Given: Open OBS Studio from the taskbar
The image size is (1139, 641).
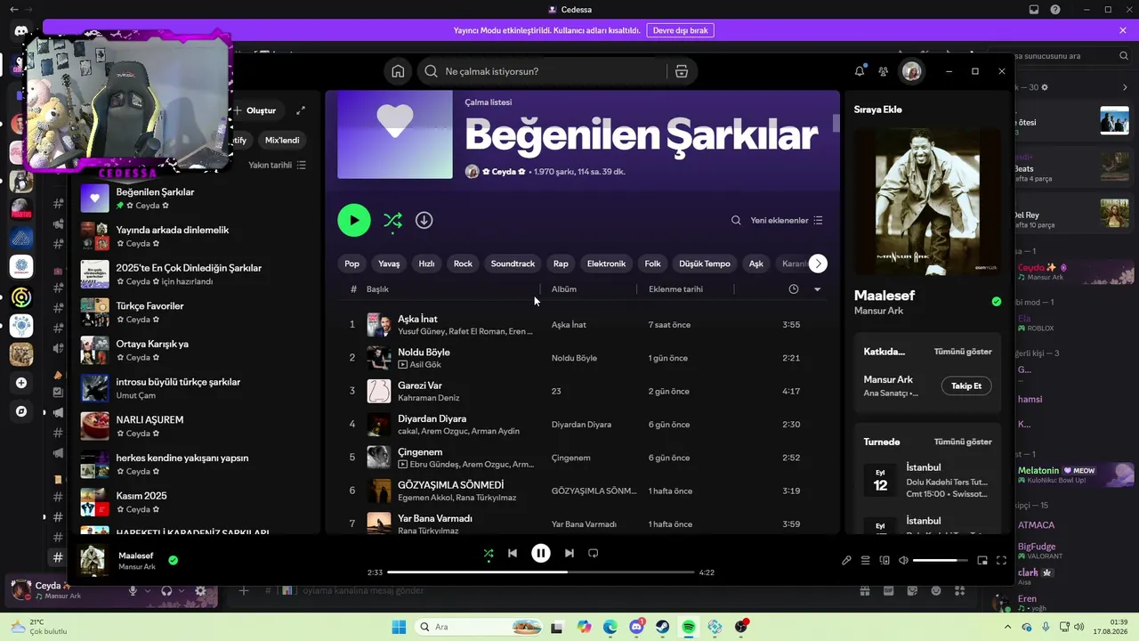Looking at the screenshot, I should point(741,627).
